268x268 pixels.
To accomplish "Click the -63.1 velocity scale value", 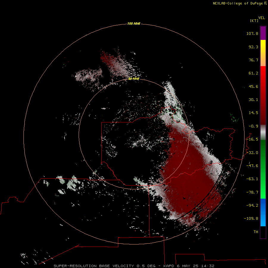I will tap(252, 179).
